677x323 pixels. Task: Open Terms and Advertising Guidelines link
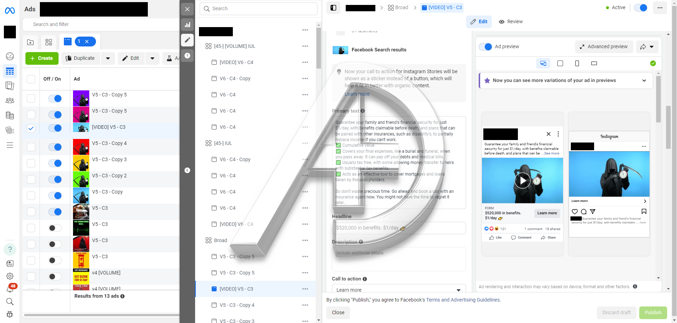click(463, 300)
